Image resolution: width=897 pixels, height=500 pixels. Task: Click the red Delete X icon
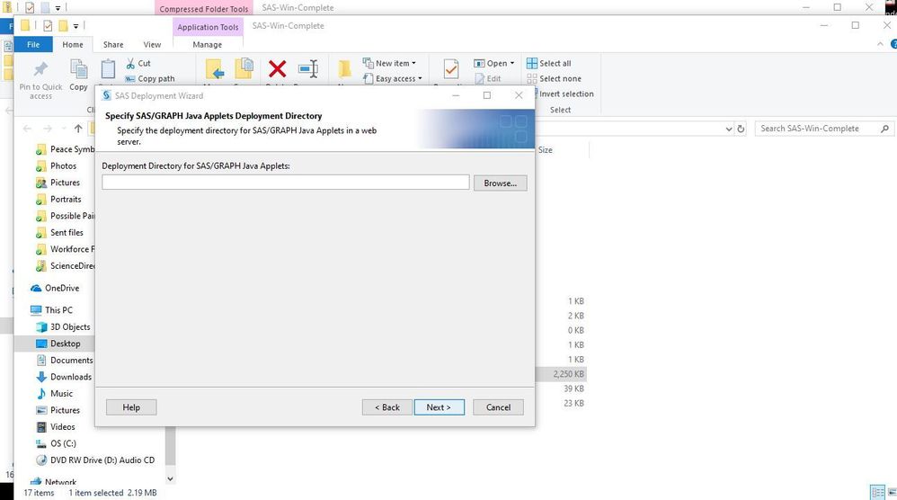coord(278,69)
